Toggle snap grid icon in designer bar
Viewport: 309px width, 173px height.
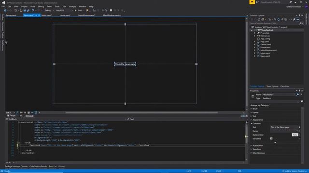point(21,112)
